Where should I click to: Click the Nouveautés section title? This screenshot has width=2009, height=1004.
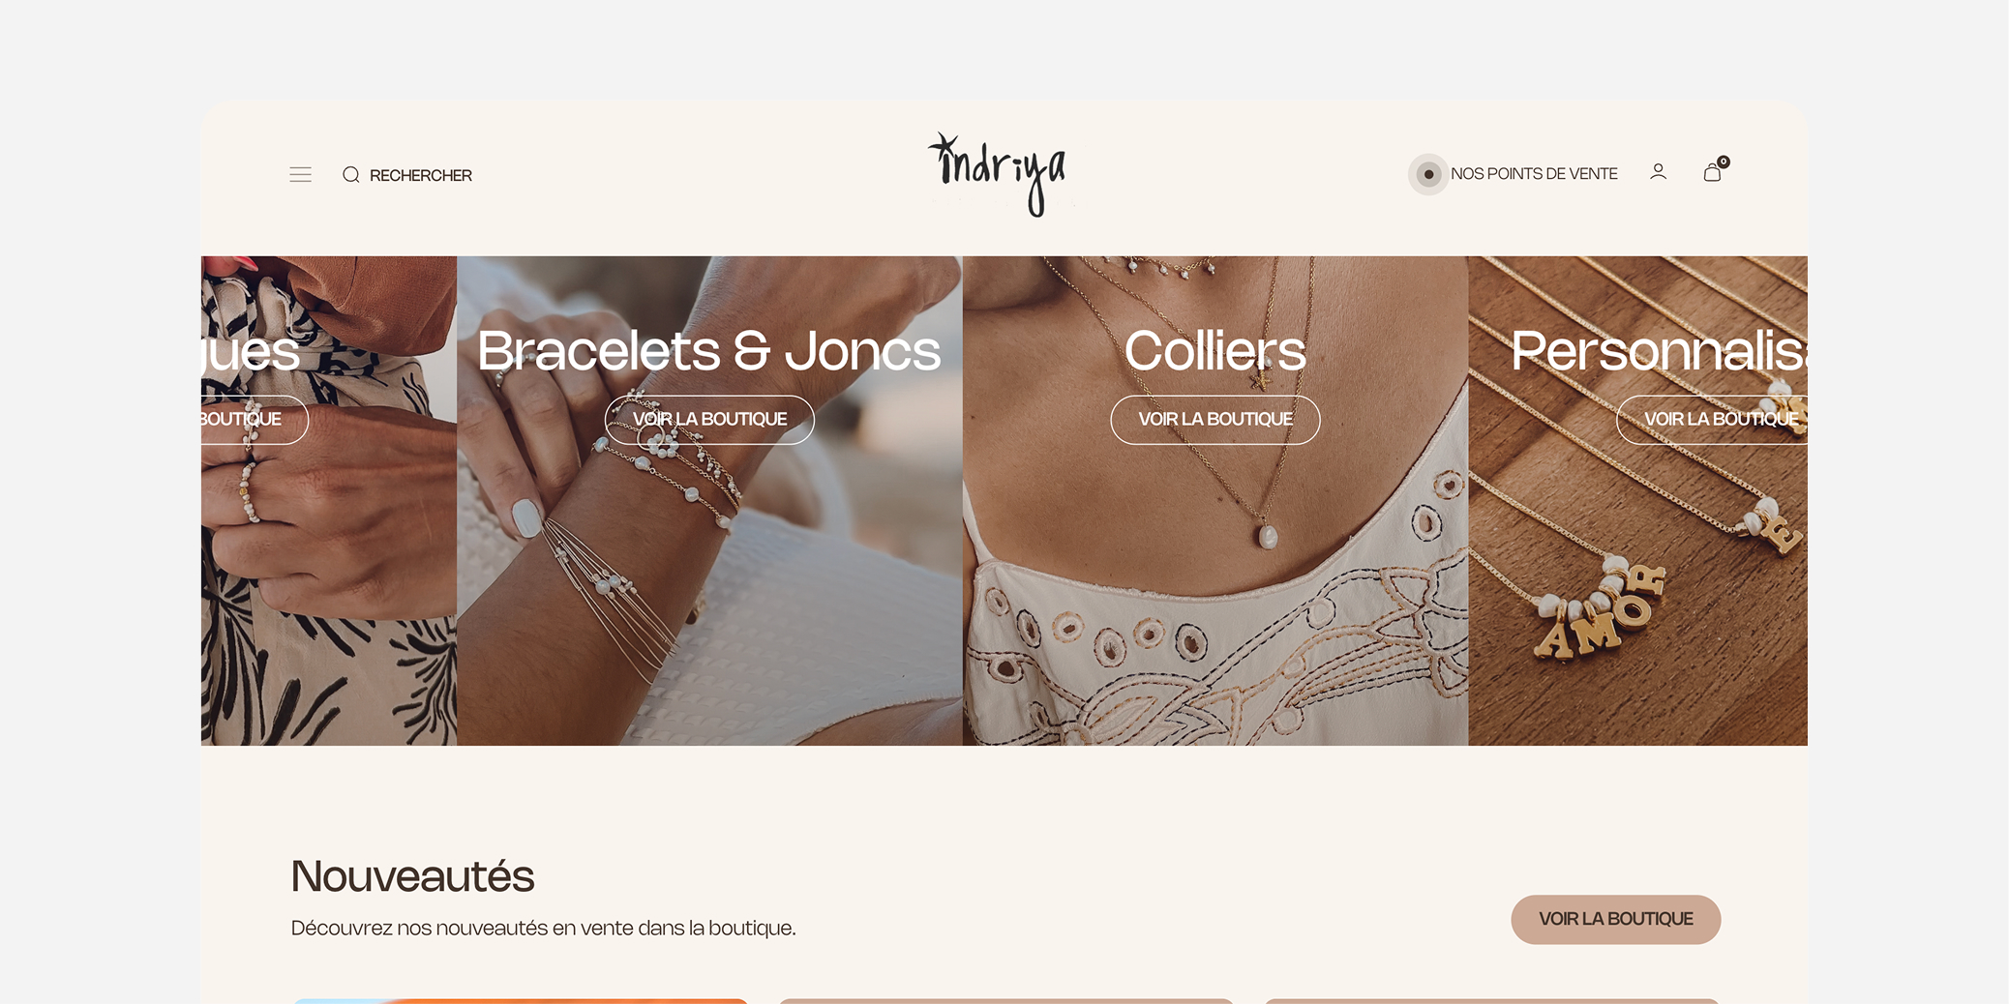pyautogui.click(x=412, y=876)
